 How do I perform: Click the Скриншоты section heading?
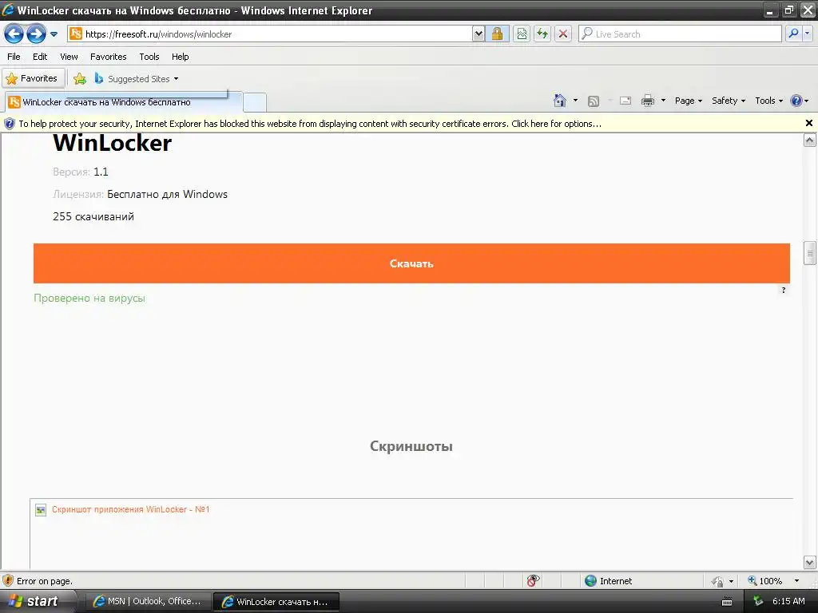(x=411, y=446)
